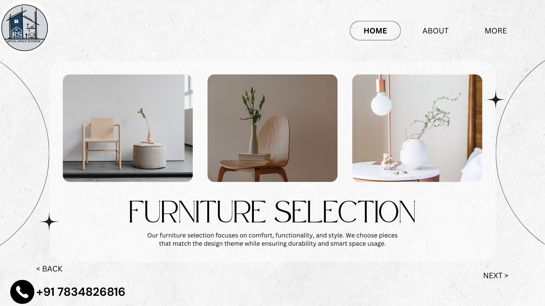Image resolution: width=545 pixels, height=306 pixels.
Task: Open the copper lamp and white vase photo
Action: [417, 128]
